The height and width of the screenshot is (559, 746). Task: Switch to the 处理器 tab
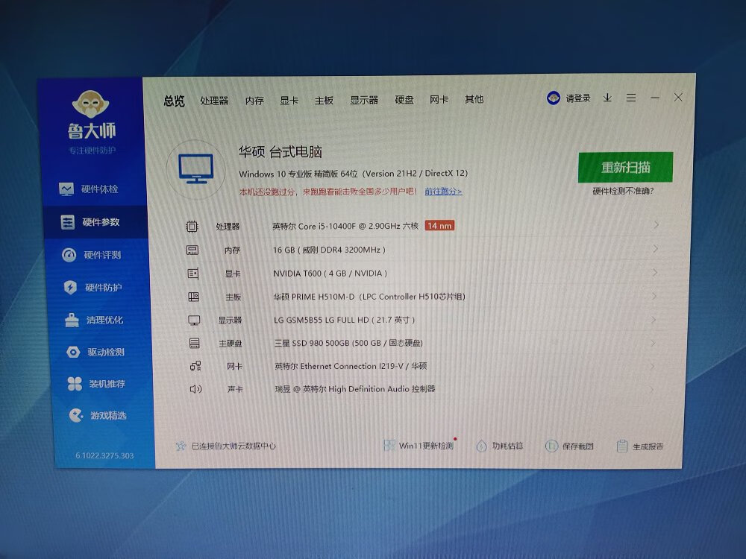pos(214,101)
